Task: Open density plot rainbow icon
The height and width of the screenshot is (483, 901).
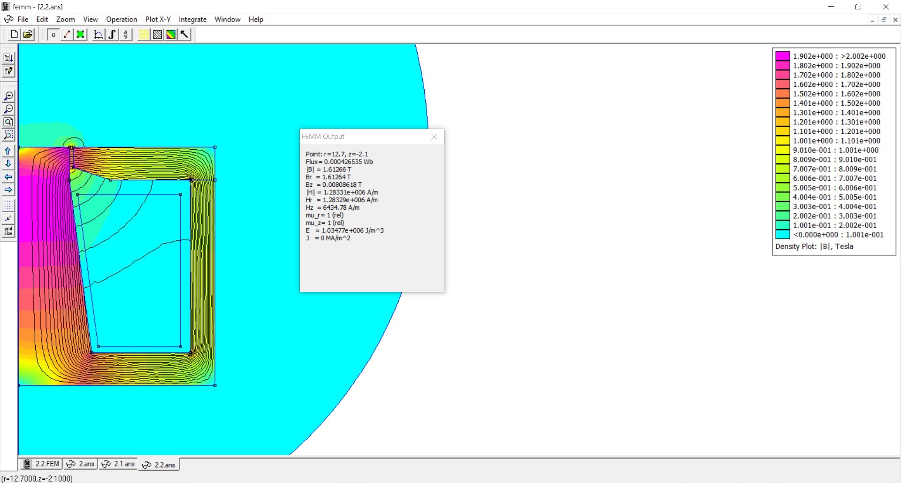Action: (x=171, y=34)
